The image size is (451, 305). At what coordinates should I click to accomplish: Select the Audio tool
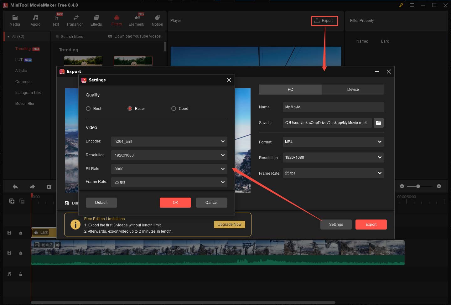35,20
